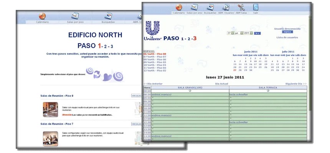Click the SALA TERRAZA column header

268,88
